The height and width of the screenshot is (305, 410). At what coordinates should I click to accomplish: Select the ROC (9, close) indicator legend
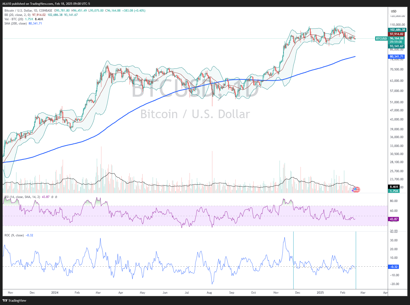coord(14,235)
